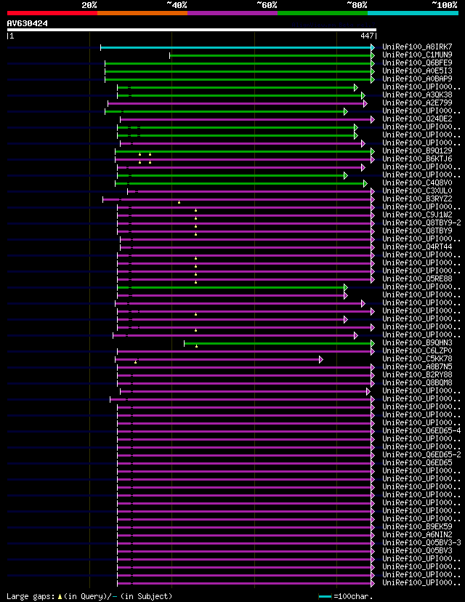This screenshot has height=602, width=465.
Task: Open the UniRef100_B6KTJ6 hit
Action: (x=417, y=158)
